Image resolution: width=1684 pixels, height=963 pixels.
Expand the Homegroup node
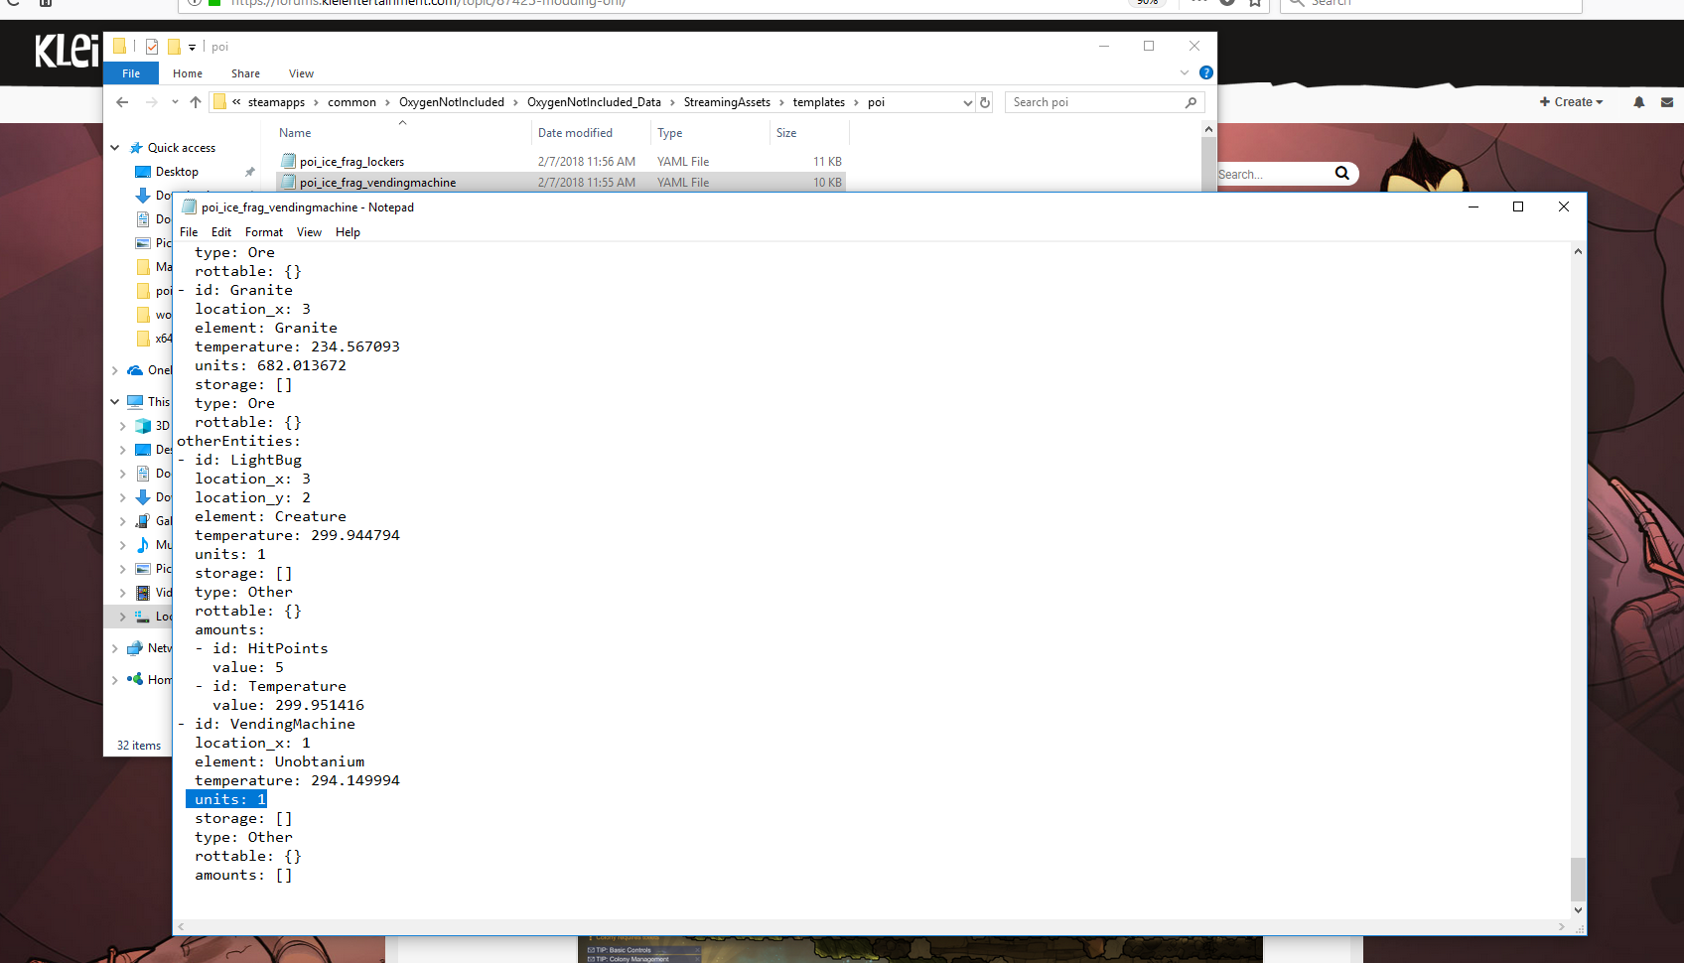(x=115, y=680)
